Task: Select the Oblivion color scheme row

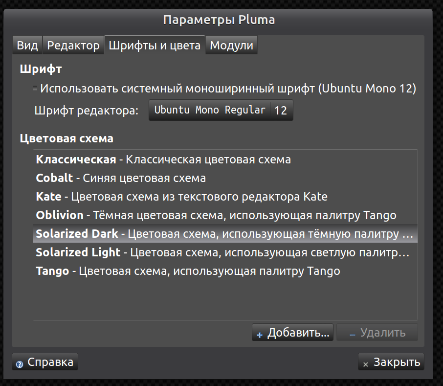Action: 225,215
